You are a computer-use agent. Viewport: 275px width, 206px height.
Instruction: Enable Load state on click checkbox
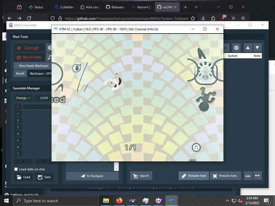pos(16,169)
